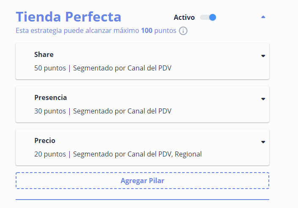Expand the Share pillar arrow

pos(263,56)
